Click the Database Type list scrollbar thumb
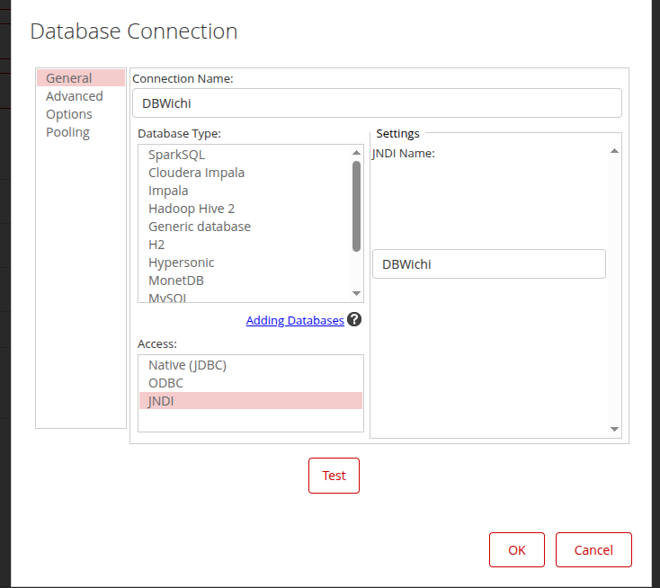The image size is (660, 588). 356,205
